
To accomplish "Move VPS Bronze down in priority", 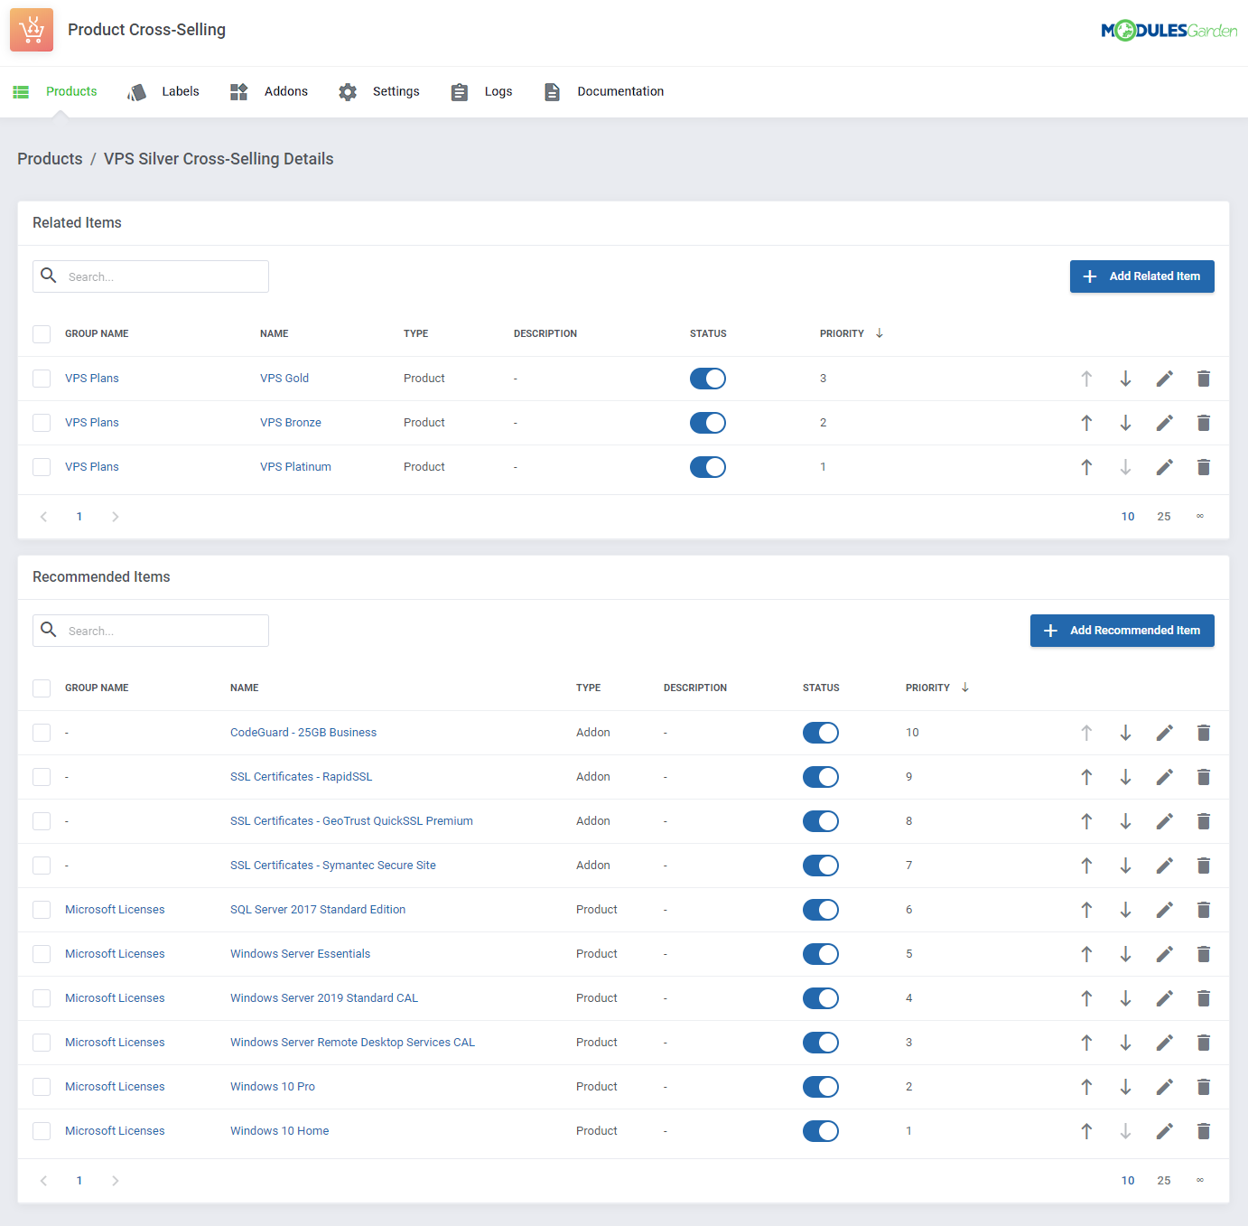I will point(1126,423).
